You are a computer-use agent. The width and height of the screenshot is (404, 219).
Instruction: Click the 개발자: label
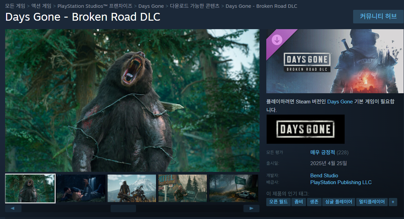pos(273,176)
